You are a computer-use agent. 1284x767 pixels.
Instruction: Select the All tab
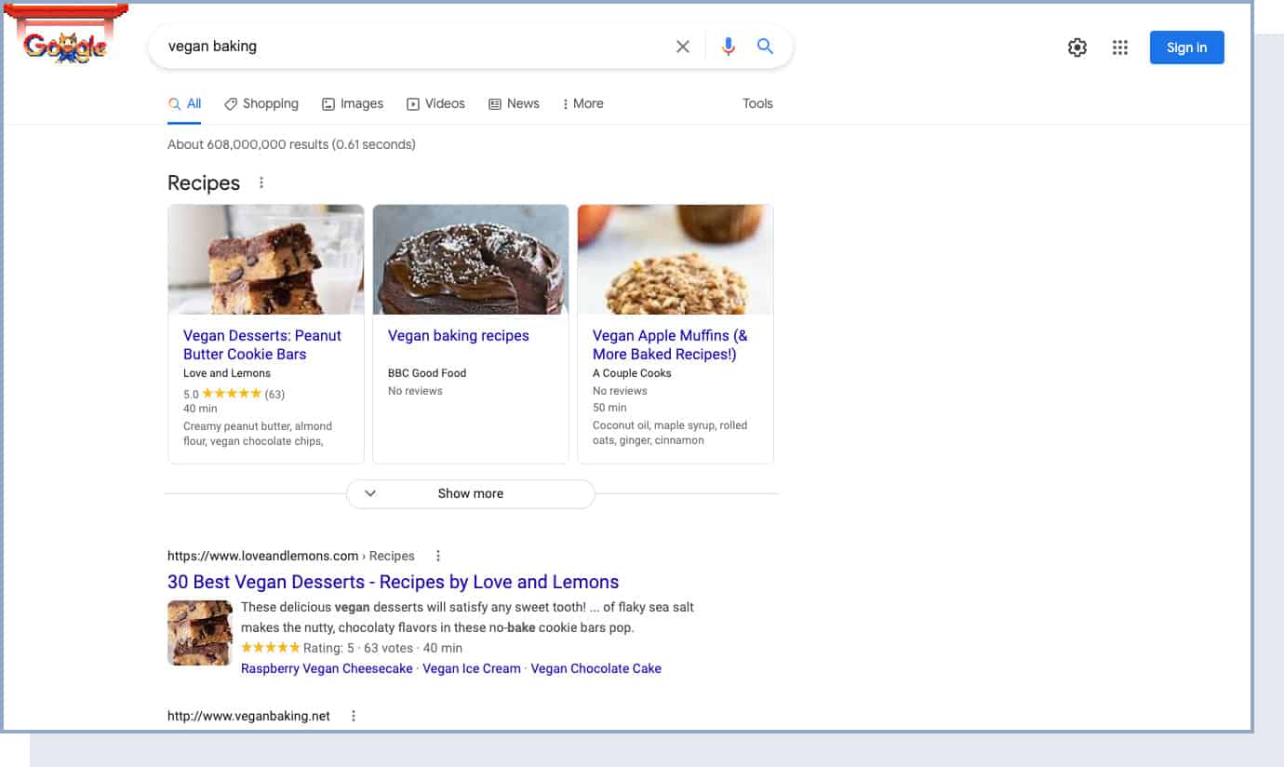(x=184, y=104)
